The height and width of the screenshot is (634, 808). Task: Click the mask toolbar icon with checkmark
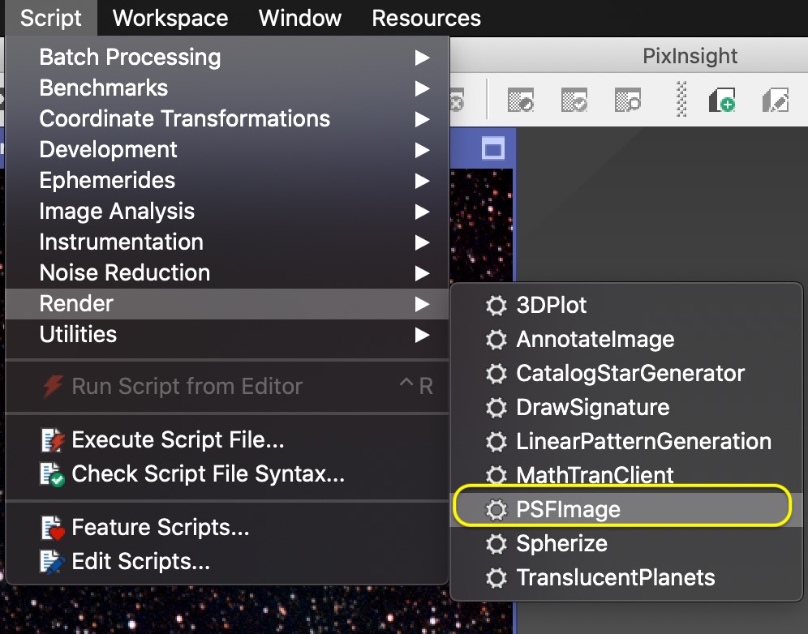pos(574,101)
